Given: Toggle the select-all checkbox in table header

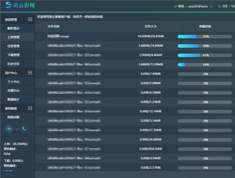Looking at the screenshot, I should [39, 26].
